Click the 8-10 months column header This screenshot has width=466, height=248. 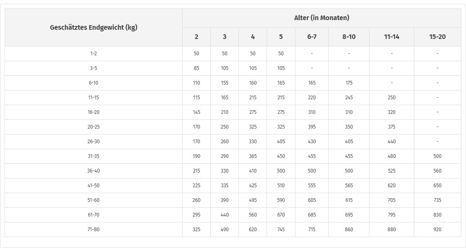(349, 37)
